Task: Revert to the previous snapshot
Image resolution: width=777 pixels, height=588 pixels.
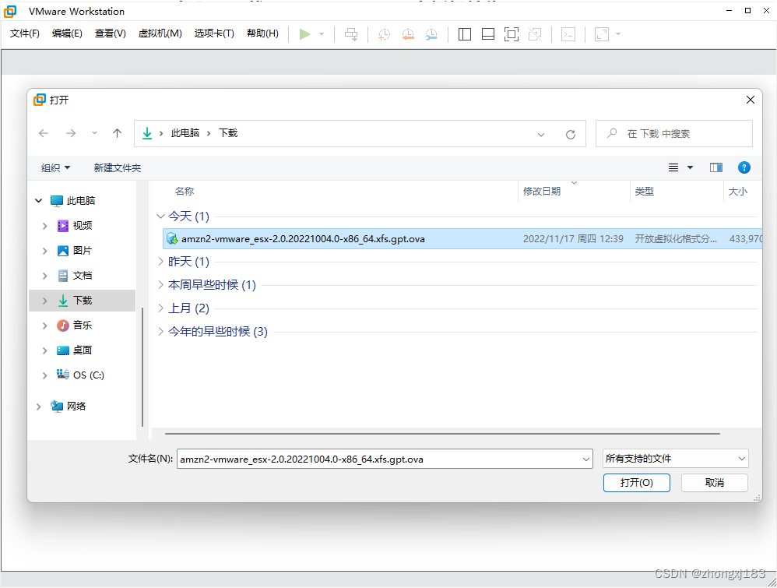Action: pyautogui.click(x=407, y=34)
